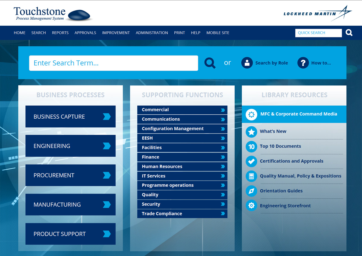Open the REPORTS menu
The height and width of the screenshot is (256, 362).
[60, 33]
